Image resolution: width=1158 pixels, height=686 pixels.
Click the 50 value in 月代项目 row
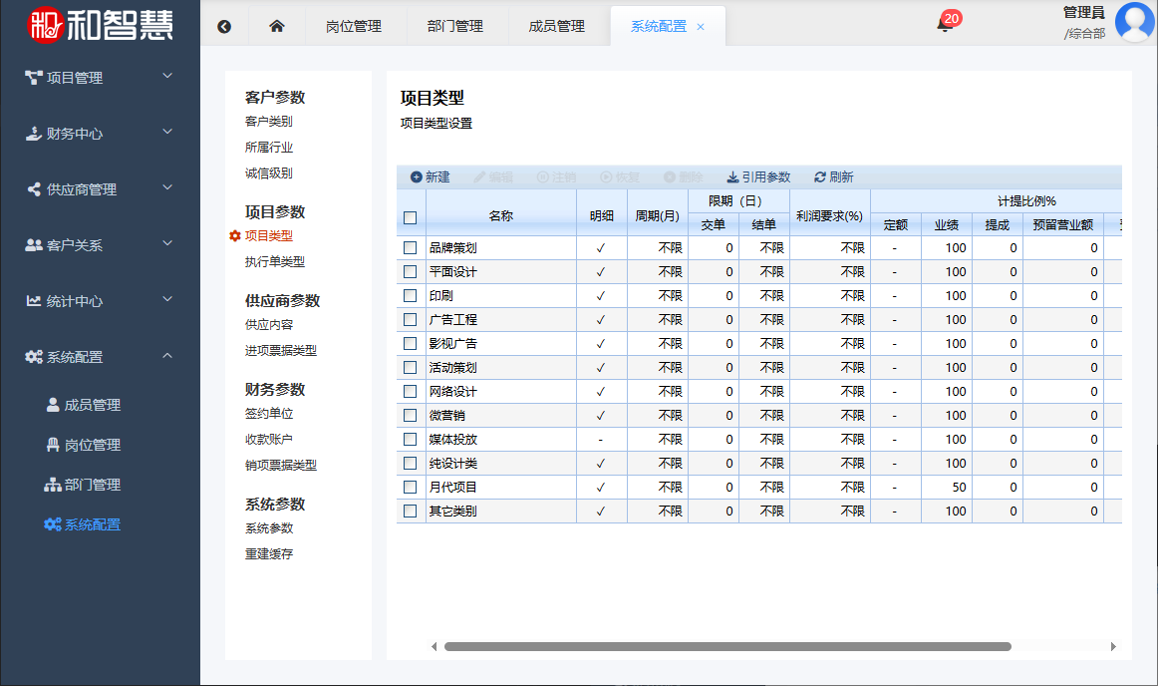pos(959,488)
